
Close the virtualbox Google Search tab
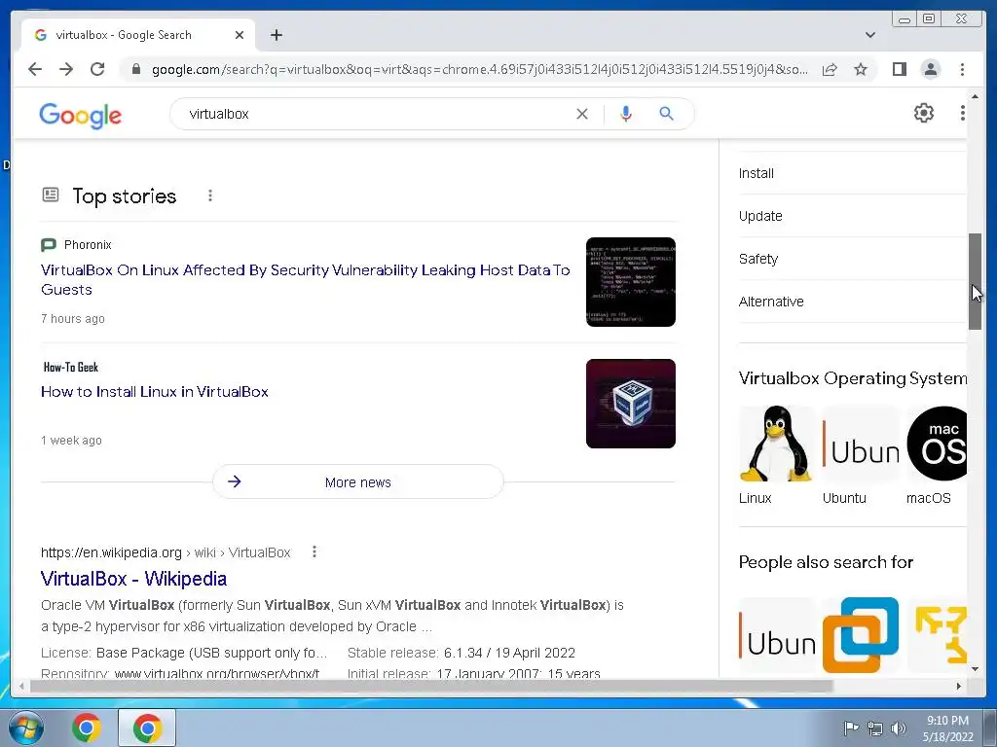coord(240,35)
